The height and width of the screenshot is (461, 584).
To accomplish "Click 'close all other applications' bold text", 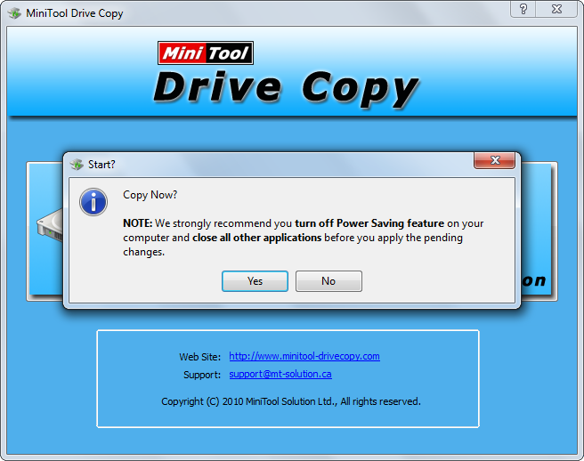I will (257, 238).
